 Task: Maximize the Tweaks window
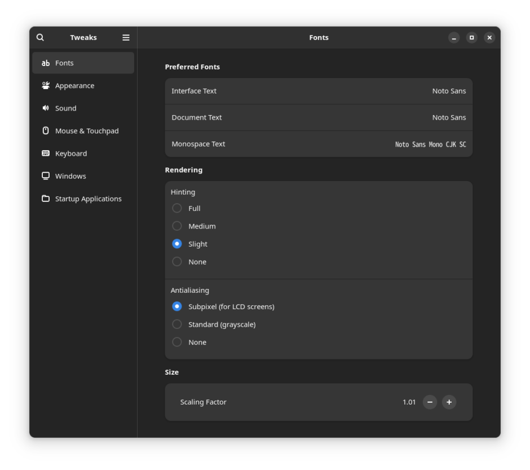pyautogui.click(x=472, y=37)
